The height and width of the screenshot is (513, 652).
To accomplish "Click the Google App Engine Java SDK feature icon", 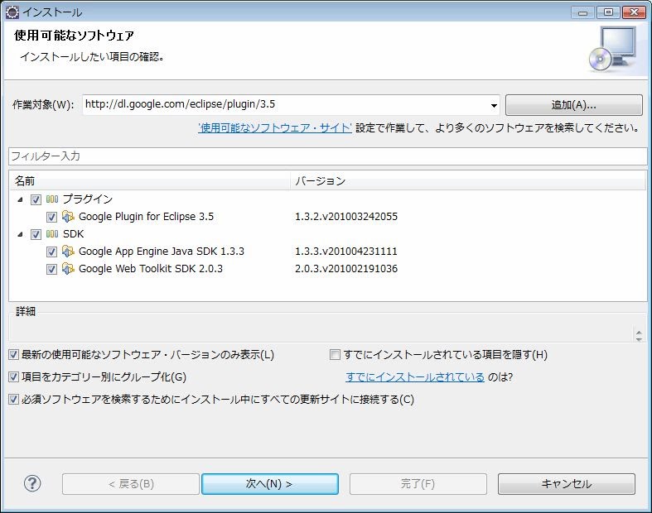I will [68, 252].
